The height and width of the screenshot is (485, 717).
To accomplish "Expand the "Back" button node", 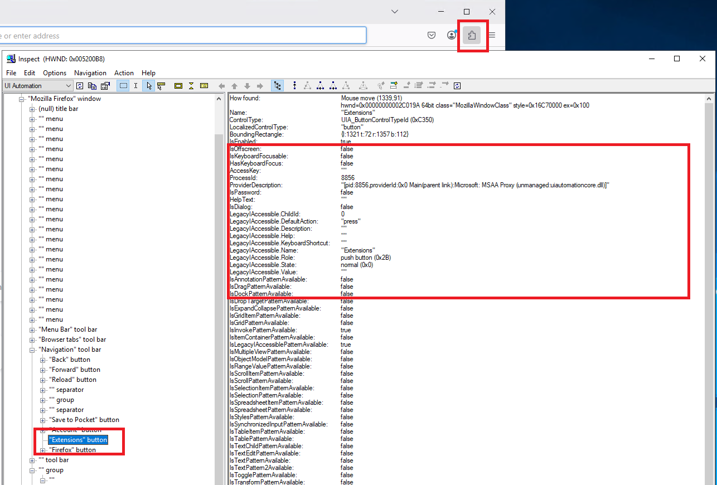I will 43,360.
